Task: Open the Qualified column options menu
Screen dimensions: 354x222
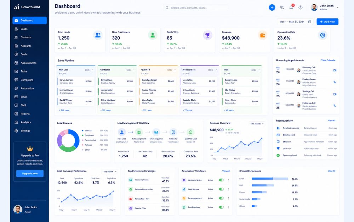Action: (x=175, y=70)
